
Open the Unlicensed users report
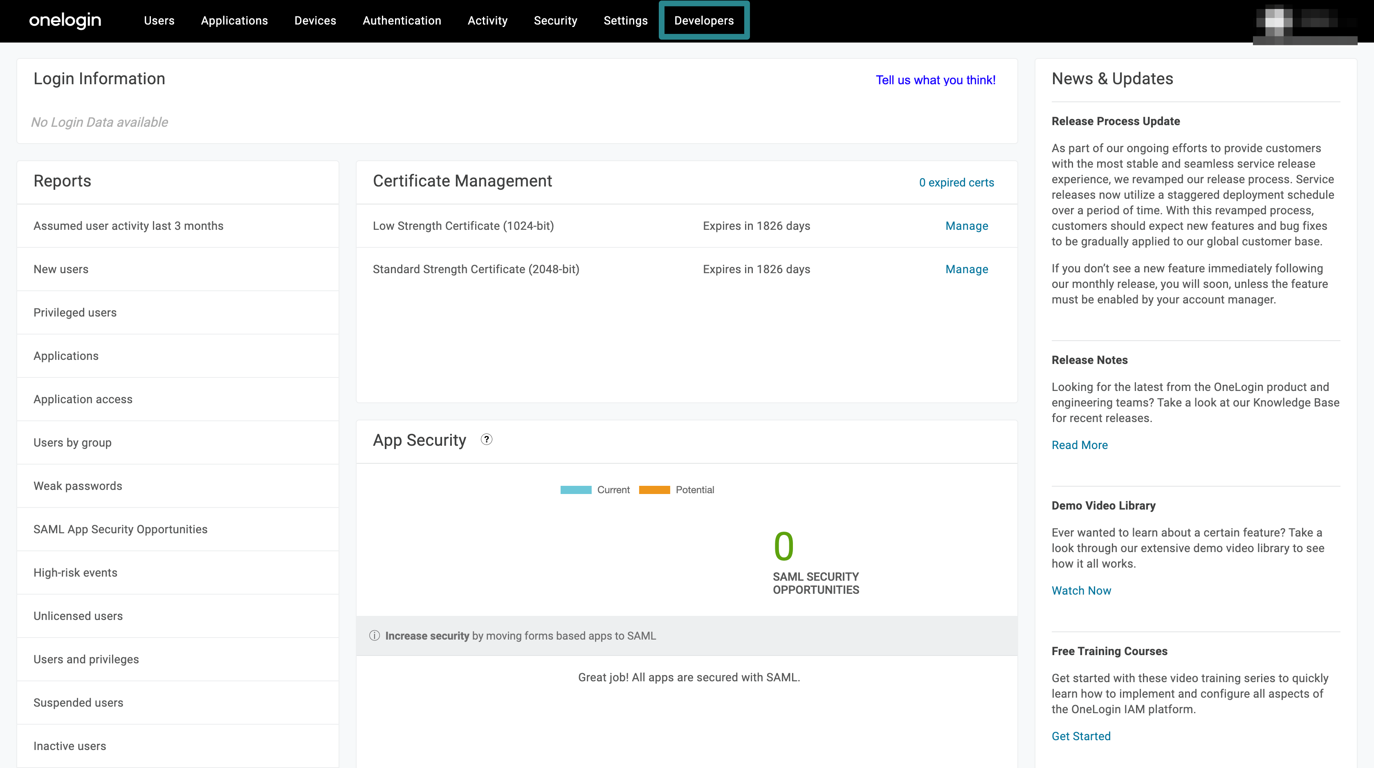177,615
